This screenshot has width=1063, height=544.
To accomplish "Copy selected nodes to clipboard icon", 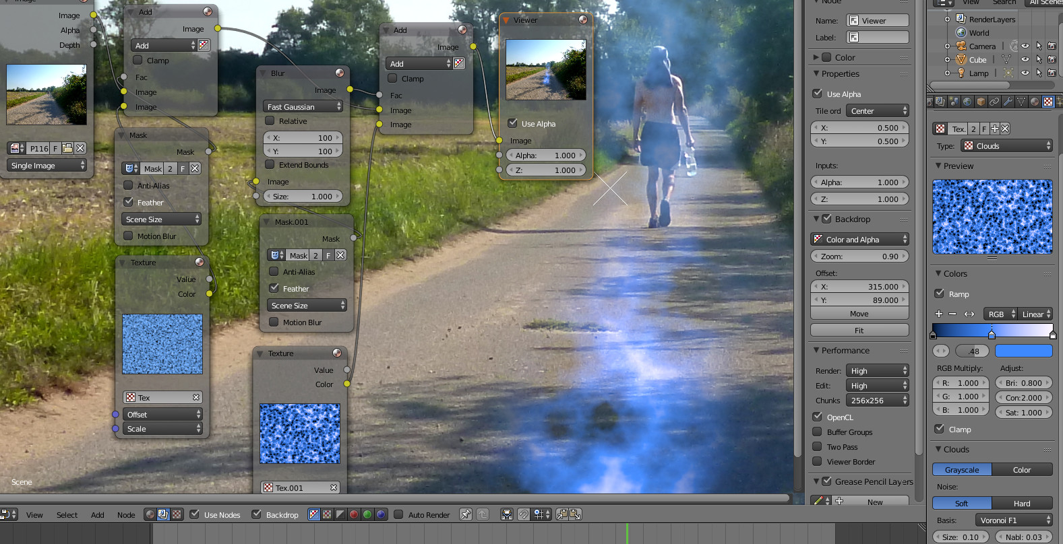I will point(561,514).
